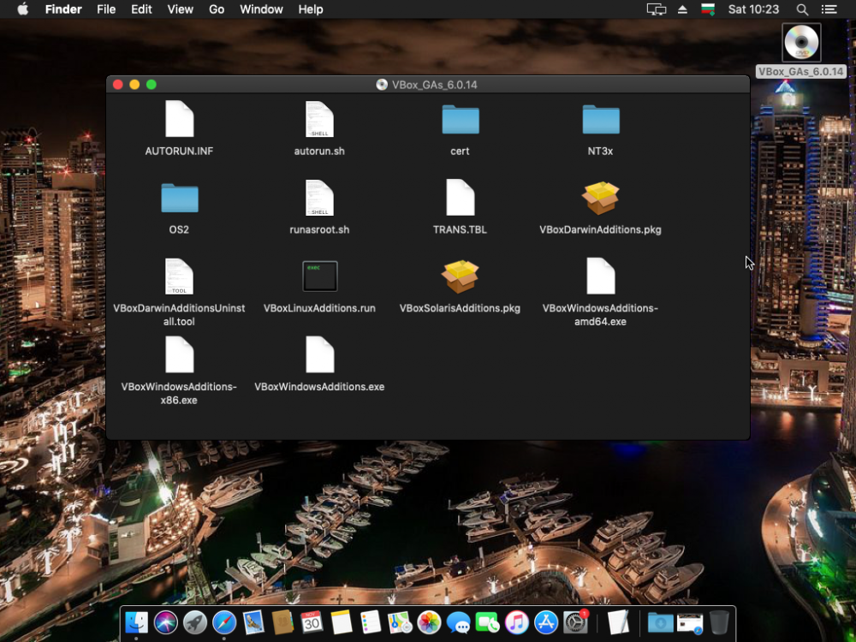The image size is (856, 642).
Task: Close the VBox_GAs_6.0.14 Finder window
Action: click(x=117, y=85)
